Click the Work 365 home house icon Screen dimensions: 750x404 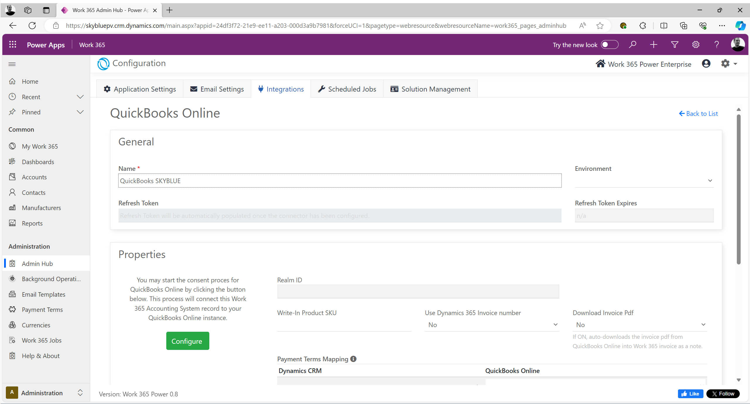(x=600, y=64)
